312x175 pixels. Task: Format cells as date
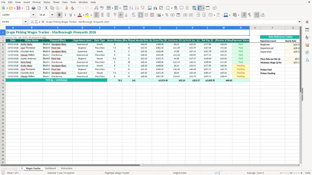pos(178,15)
